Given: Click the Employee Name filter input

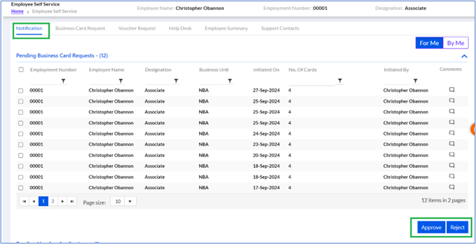Looking at the screenshot, I should 102,81.
